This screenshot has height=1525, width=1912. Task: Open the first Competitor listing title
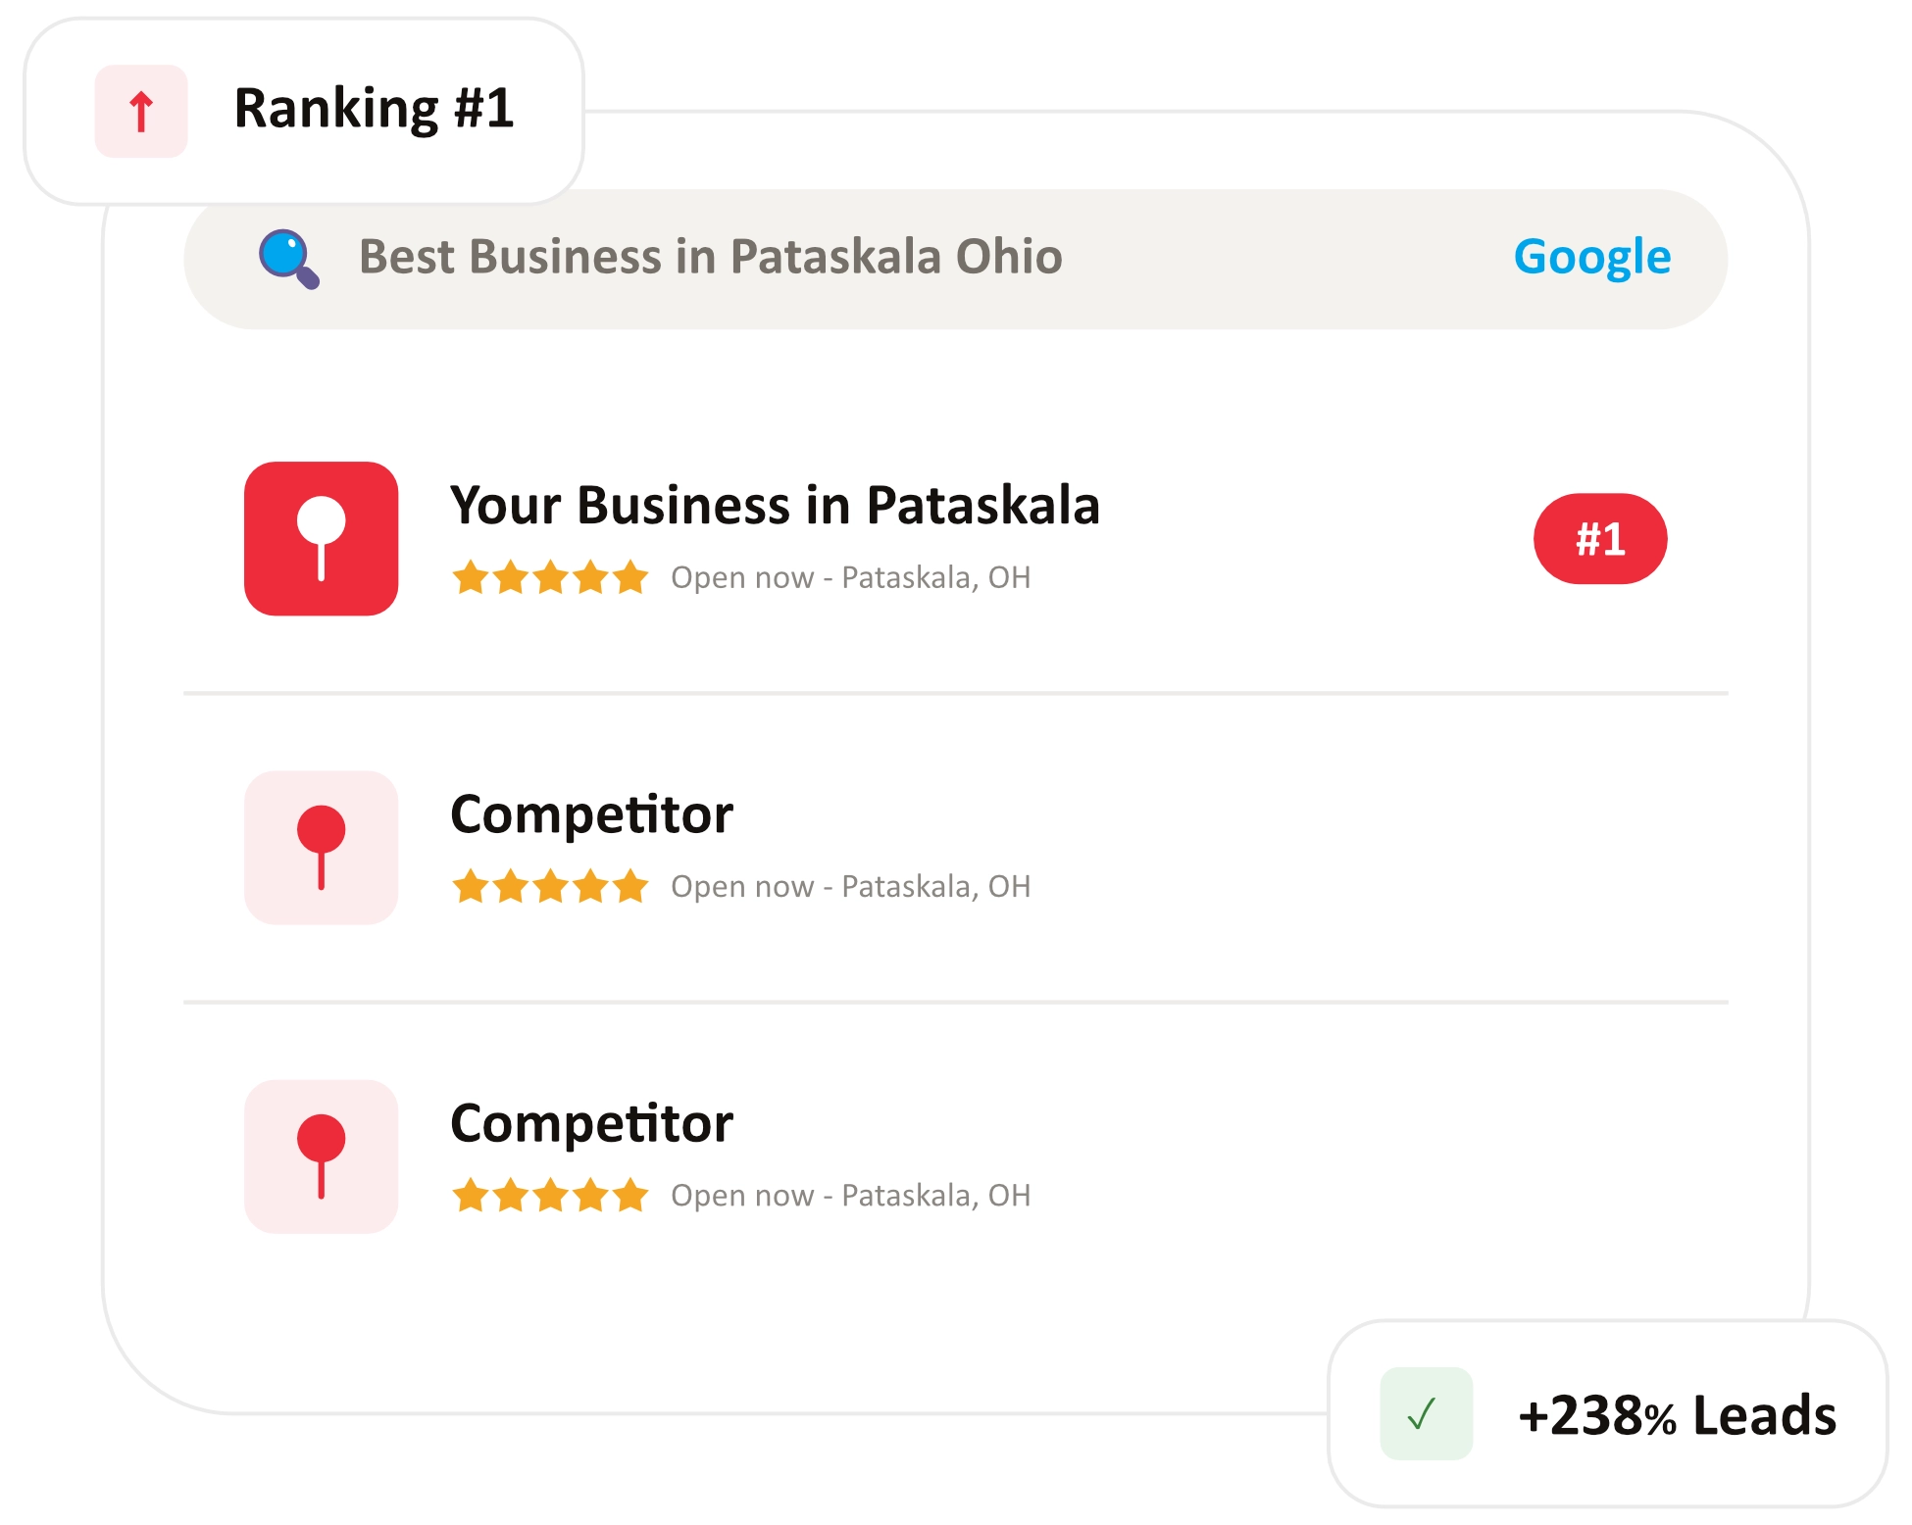pos(591,815)
